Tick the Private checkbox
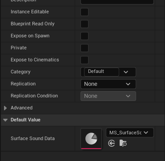This screenshot has height=161, width=165. click(85, 48)
